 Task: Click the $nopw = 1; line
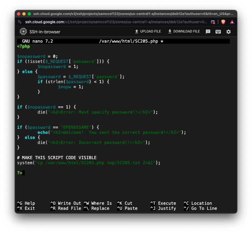click(x=71, y=87)
